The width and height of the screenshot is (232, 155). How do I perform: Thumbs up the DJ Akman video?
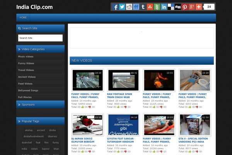point(82,152)
